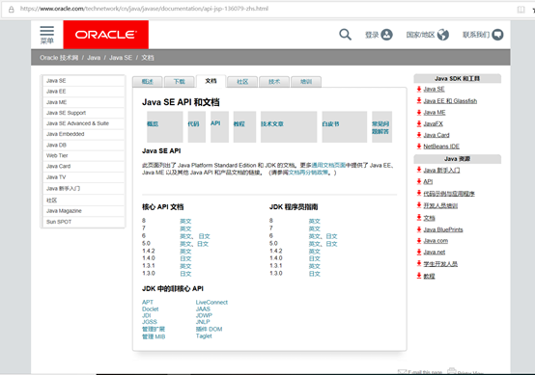Open the 培训 tab

tap(306, 82)
